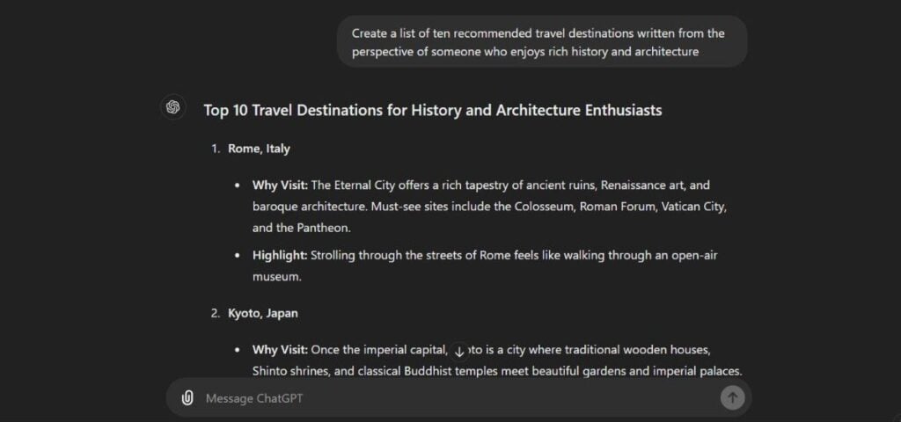Click the Why Visit label under Rome
901x422 pixels.
280,186
